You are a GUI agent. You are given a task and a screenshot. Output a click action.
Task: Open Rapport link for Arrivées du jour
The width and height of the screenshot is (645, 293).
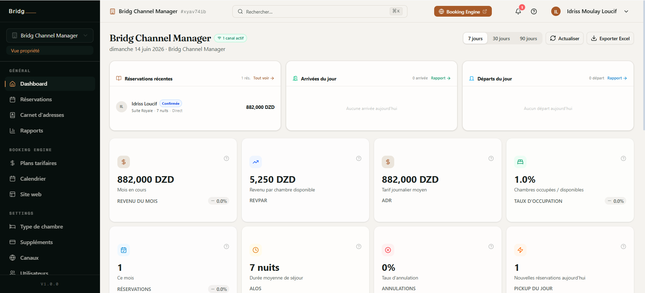(x=441, y=78)
